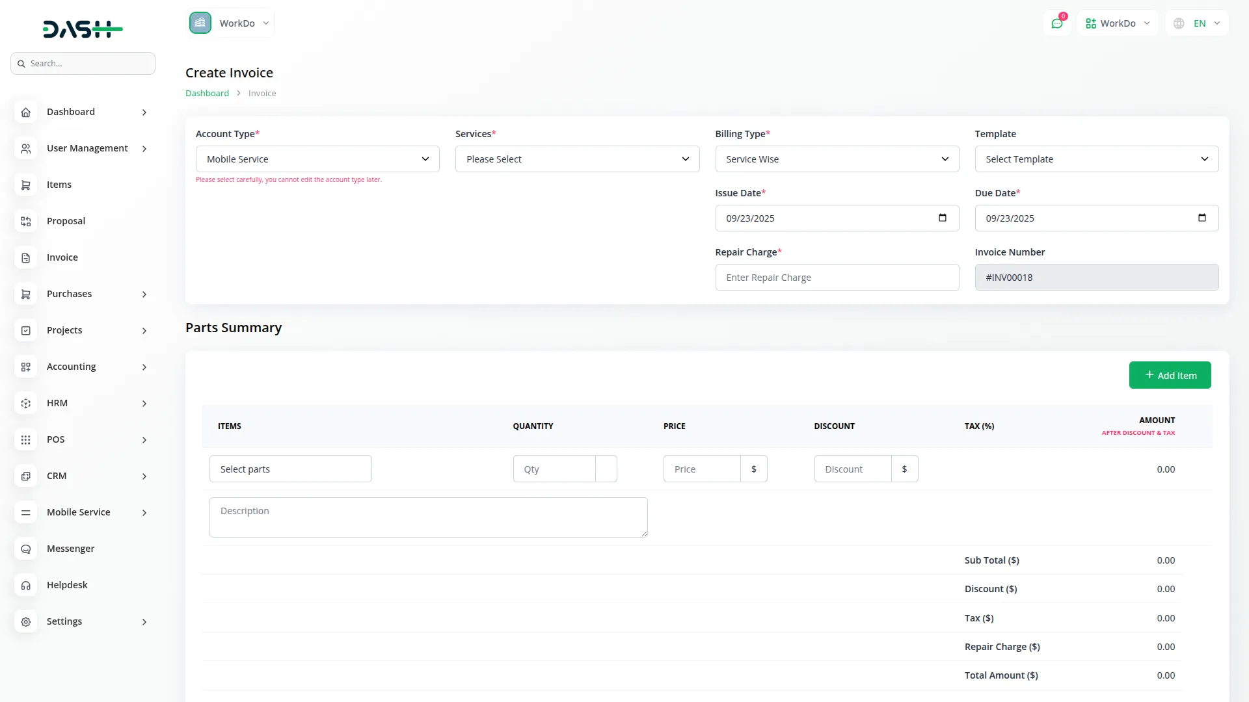This screenshot has height=702, width=1249.
Task: Expand the Select Template dropdown
Action: click(1096, 159)
